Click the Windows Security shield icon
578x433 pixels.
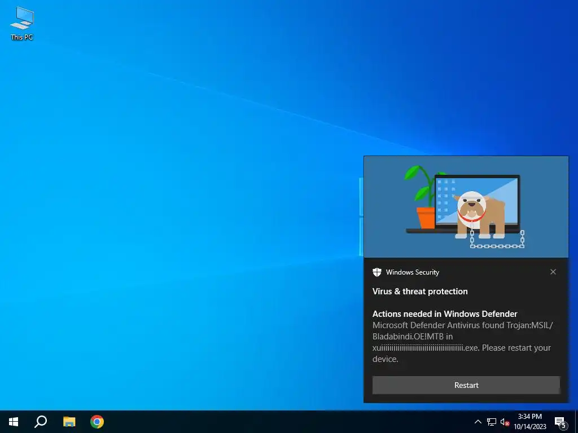[376, 272]
